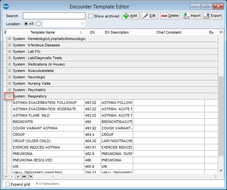The width and height of the screenshot is (227, 190).
Task: Select the All location radio button
Action: [26, 24]
